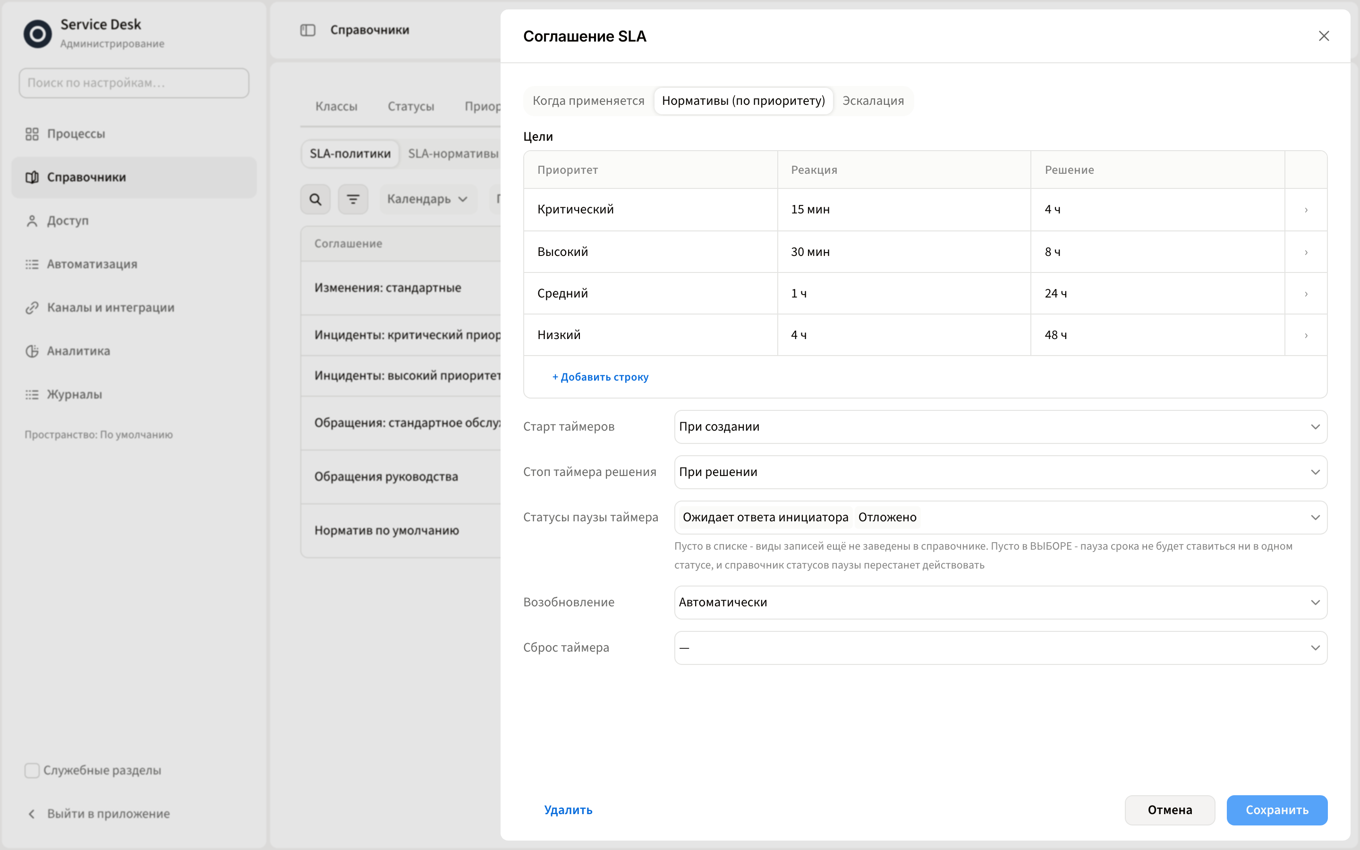Switch to the Когда применяется tab

[x=588, y=101]
